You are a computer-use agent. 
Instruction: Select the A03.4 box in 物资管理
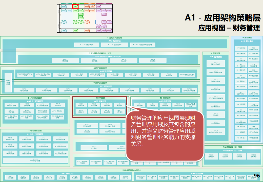pyautogui.click(x=178, y=105)
